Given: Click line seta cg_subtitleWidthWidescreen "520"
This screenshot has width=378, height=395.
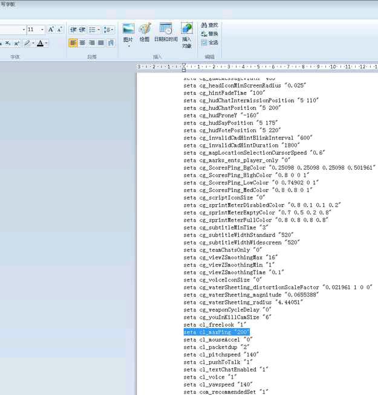Looking at the screenshot, I should click(241, 242).
